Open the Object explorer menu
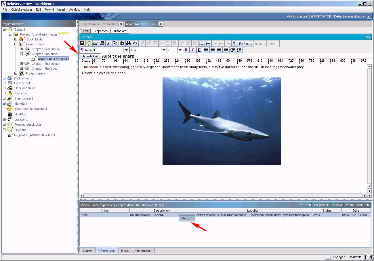Image resolution: width=374 pixels, height=261 pixels. click(x=22, y=9)
